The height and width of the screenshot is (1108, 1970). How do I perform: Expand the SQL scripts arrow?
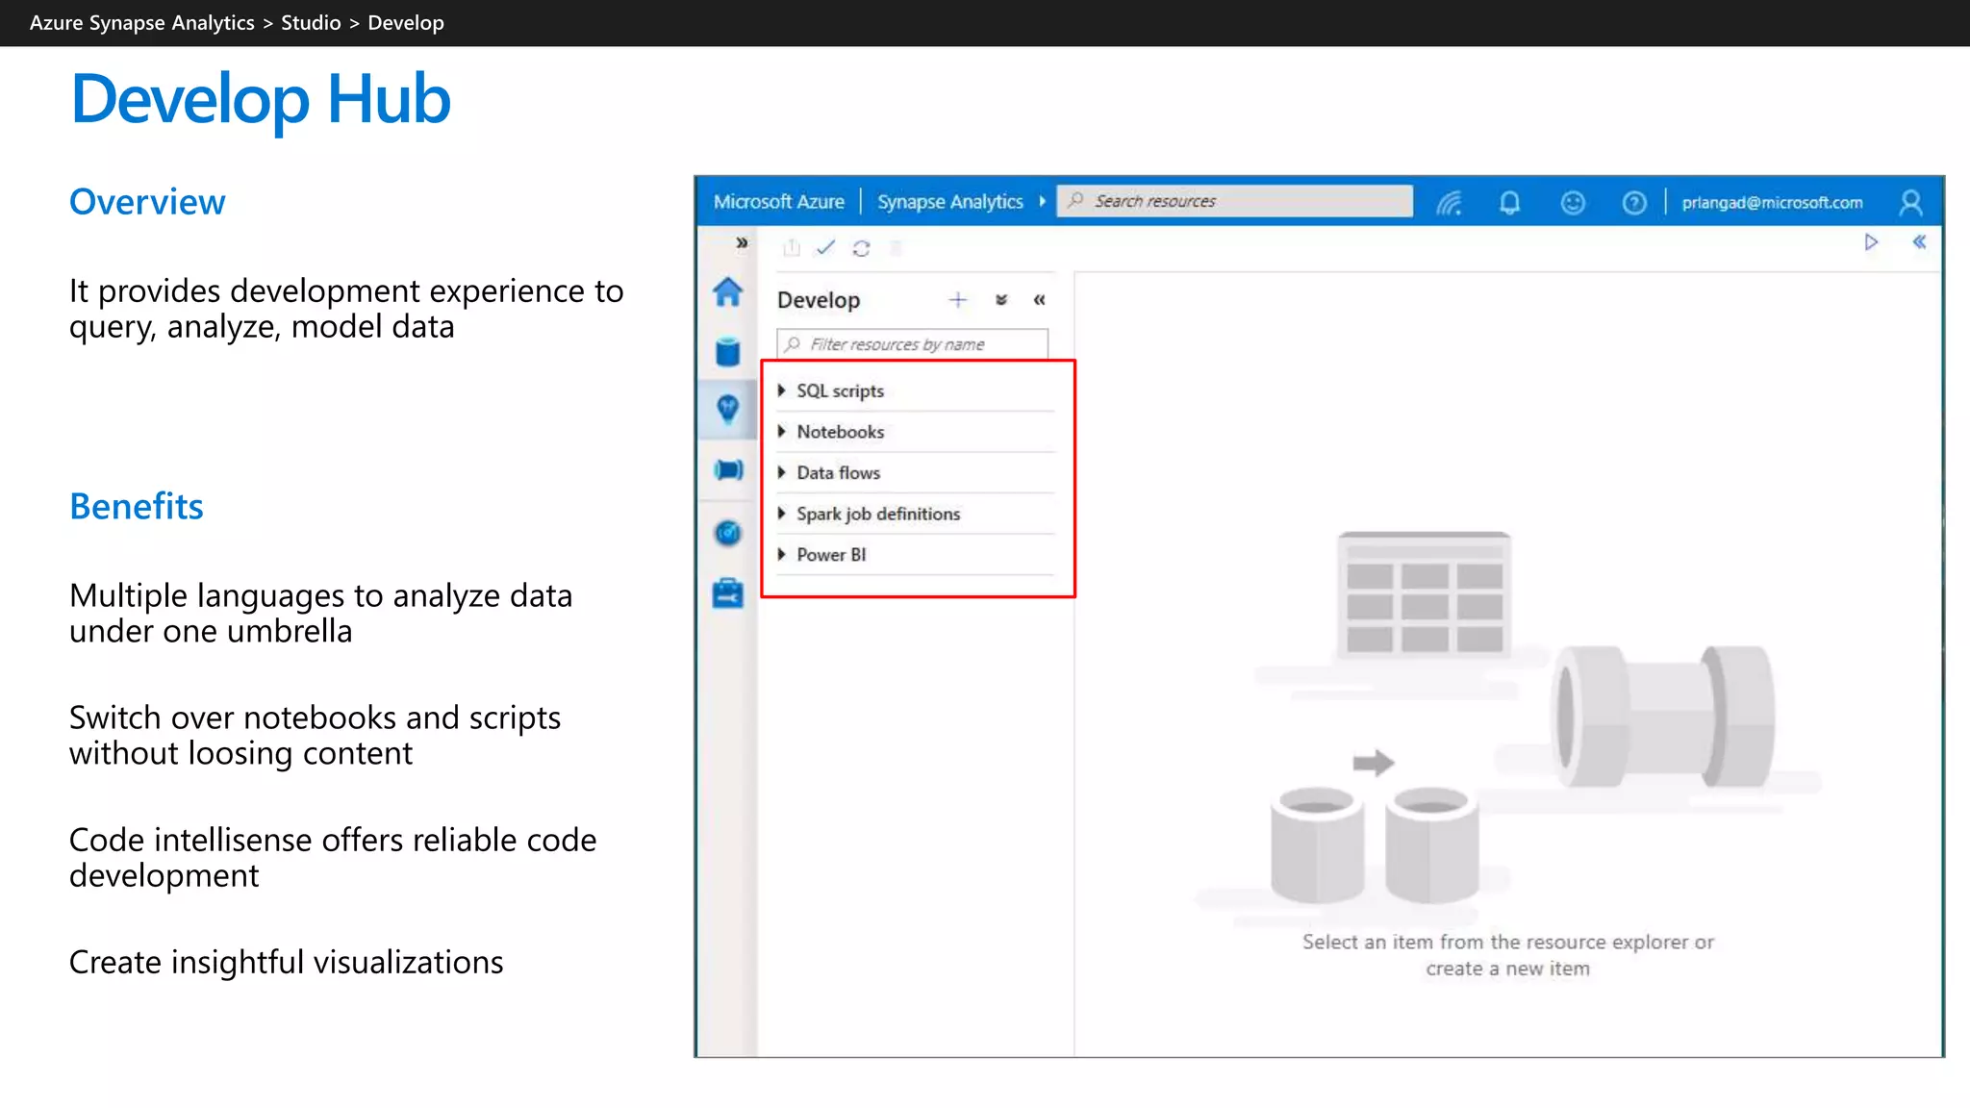pos(782,390)
